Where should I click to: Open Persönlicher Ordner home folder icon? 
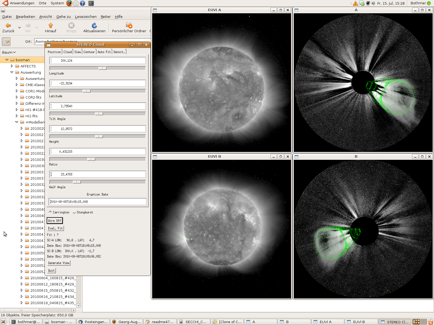click(x=129, y=25)
